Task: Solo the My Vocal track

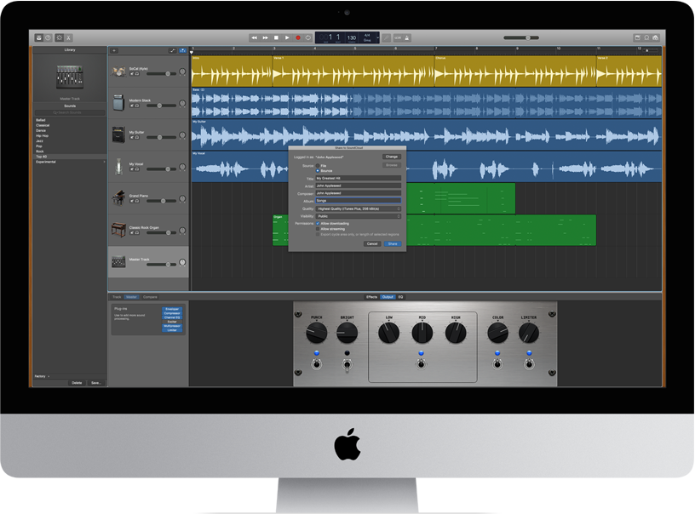Action: [137, 169]
